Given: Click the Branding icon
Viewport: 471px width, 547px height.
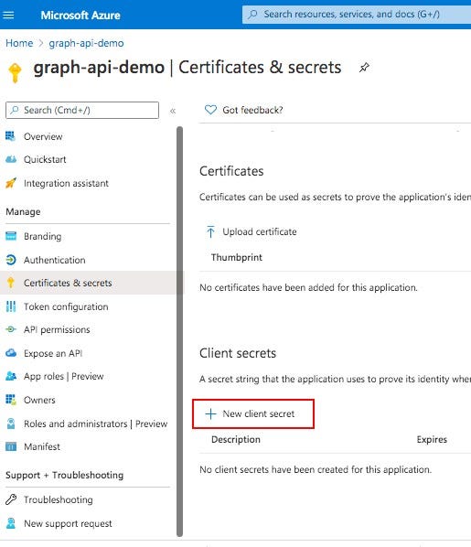Looking at the screenshot, I should pyautogui.click(x=11, y=236).
